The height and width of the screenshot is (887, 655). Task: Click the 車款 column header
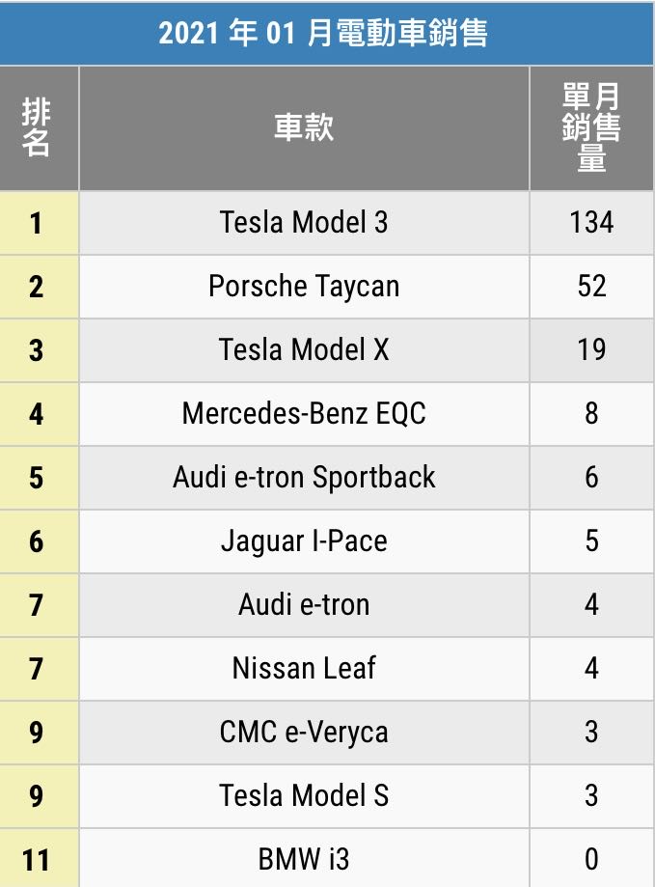(x=304, y=127)
